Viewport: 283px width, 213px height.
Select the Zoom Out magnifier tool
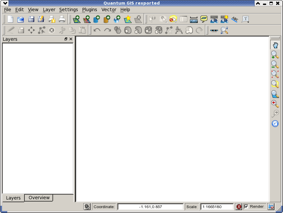pyautogui.click(x=275, y=64)
